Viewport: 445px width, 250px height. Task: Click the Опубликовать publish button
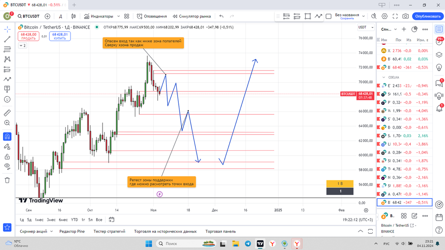click(x=428, y=16)
